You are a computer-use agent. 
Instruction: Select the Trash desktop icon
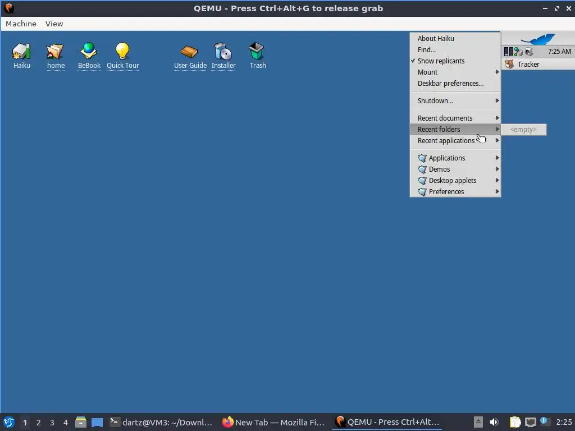coord(257,51)
